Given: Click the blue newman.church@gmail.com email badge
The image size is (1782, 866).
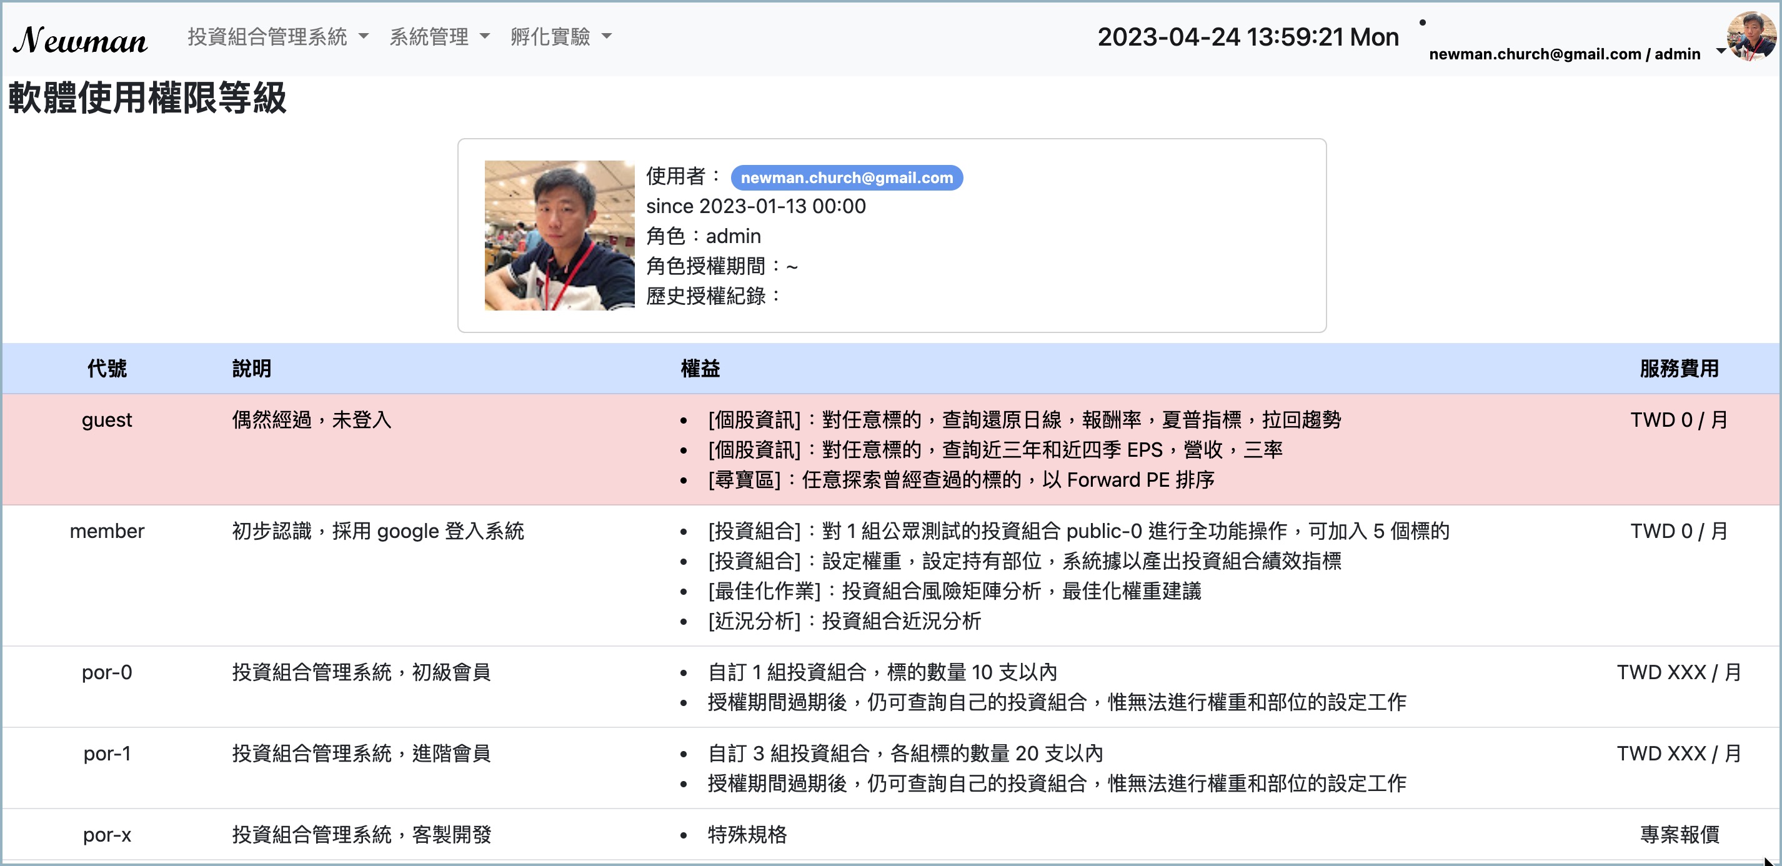Looking at the screenshot, I should (x=846, y=178).
